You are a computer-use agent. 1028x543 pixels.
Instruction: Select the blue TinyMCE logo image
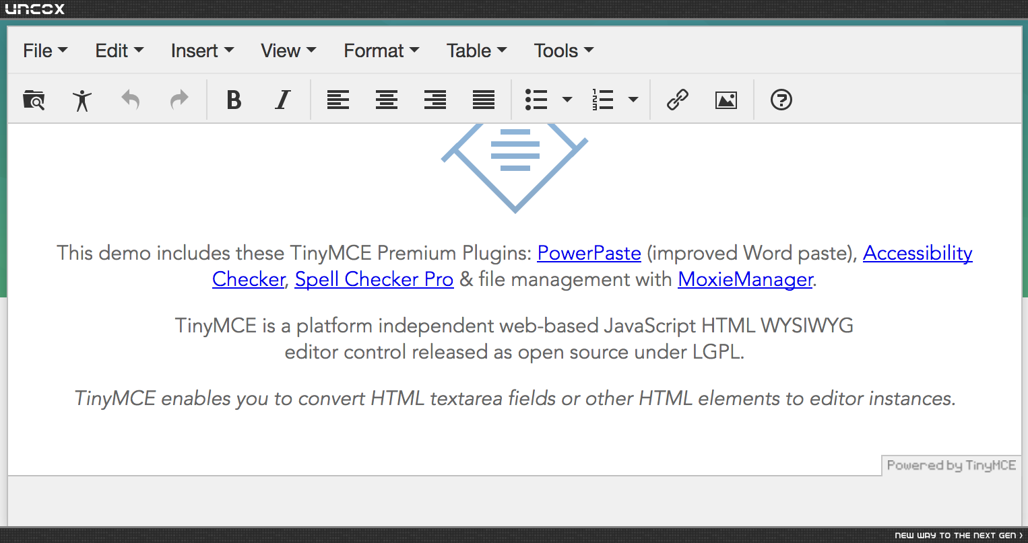point(515,168)
